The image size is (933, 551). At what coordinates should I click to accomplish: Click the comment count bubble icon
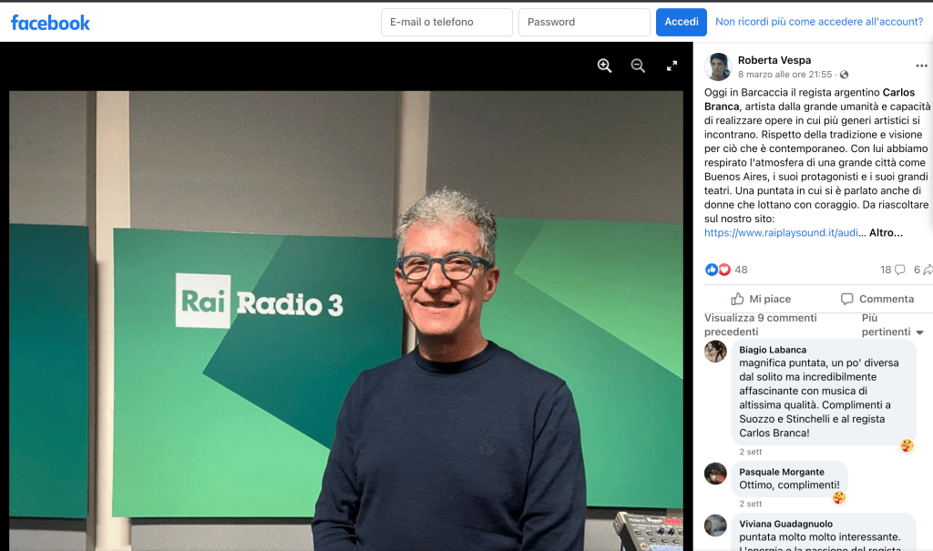pyautogui.click(x=899, y=270)
